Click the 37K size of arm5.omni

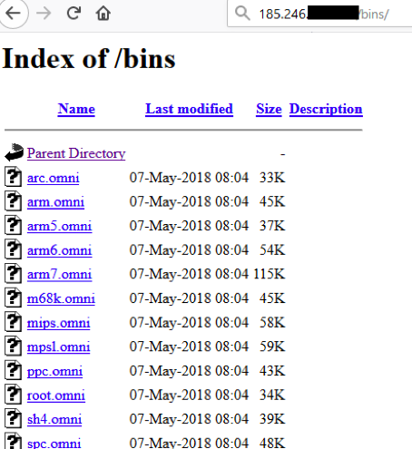(272, 226)
